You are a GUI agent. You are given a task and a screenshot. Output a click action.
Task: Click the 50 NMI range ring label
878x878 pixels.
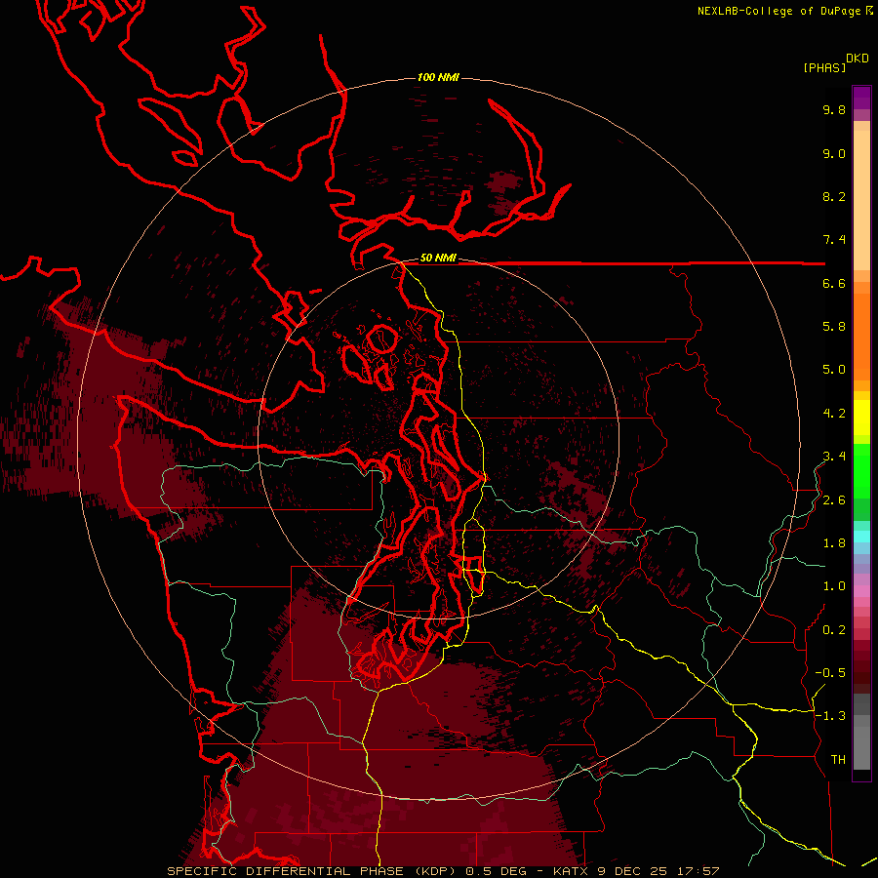coord(438,258)
